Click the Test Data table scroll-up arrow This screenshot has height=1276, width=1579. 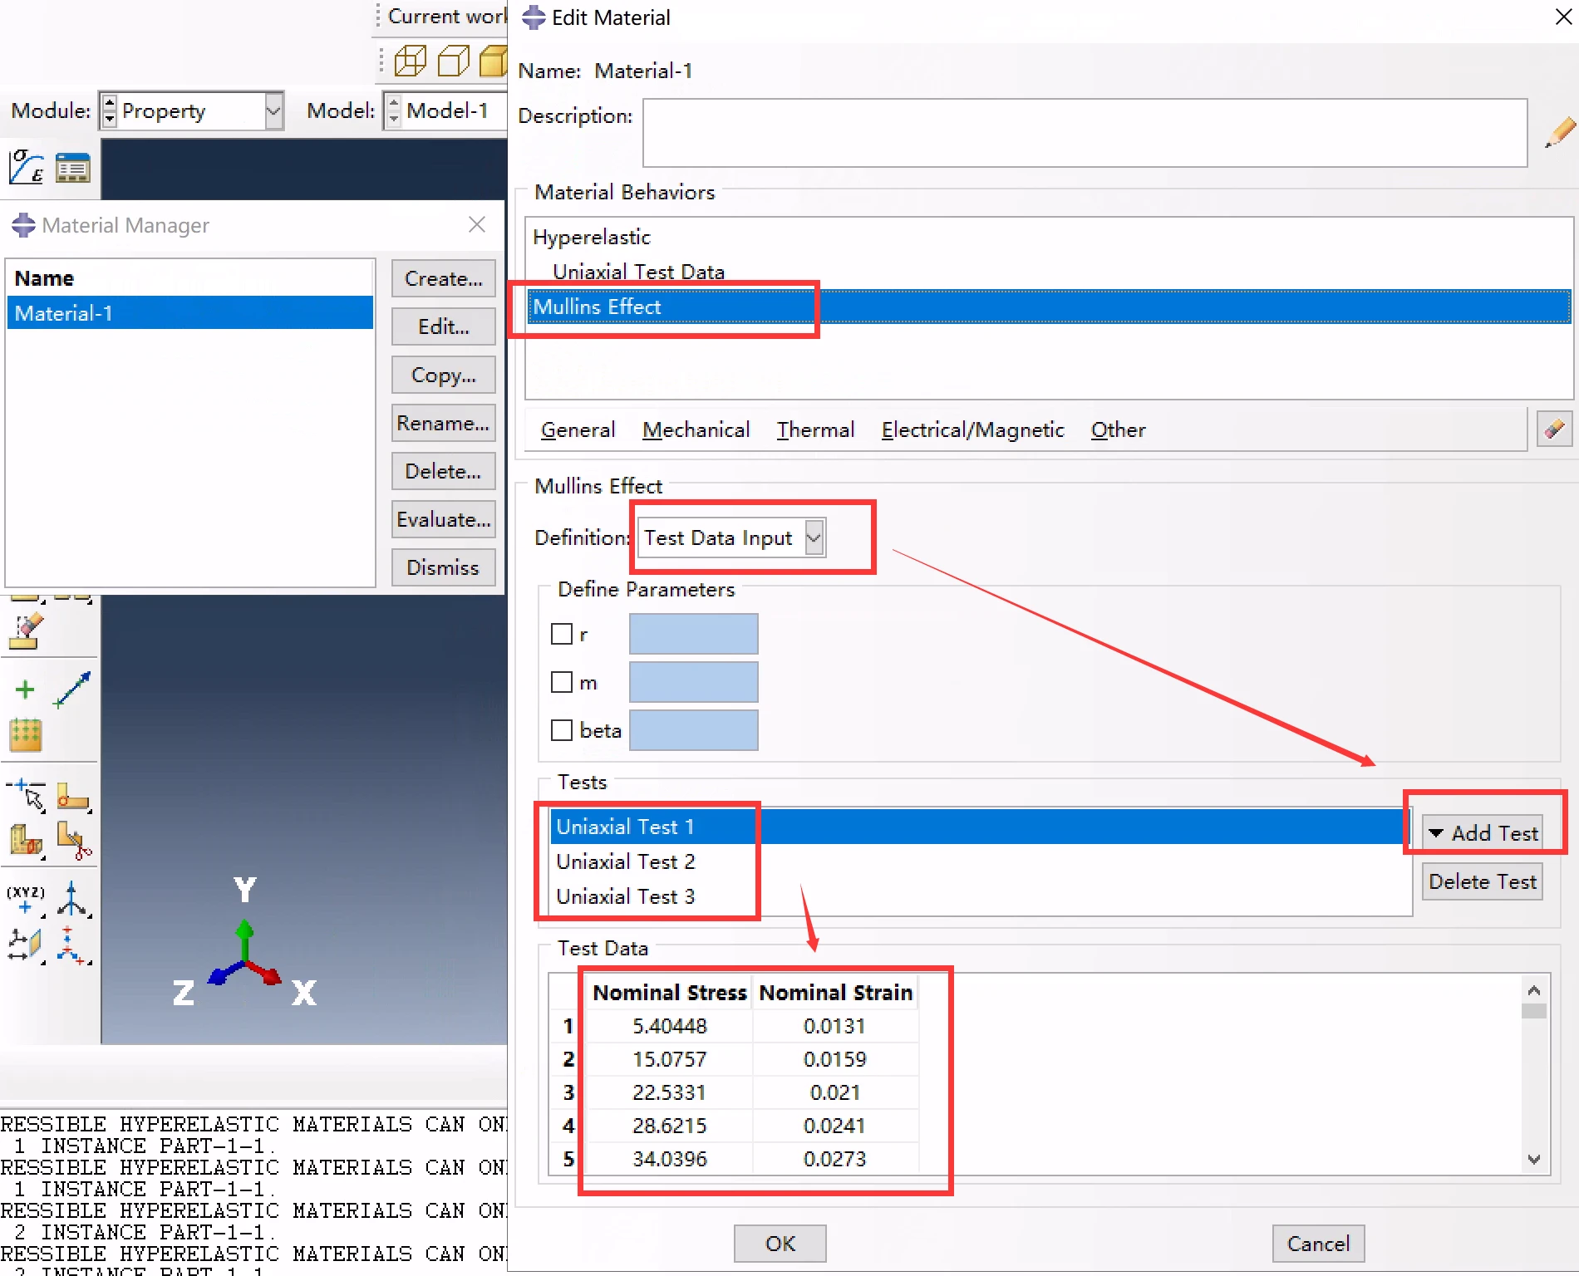[x=1534, y=990]
